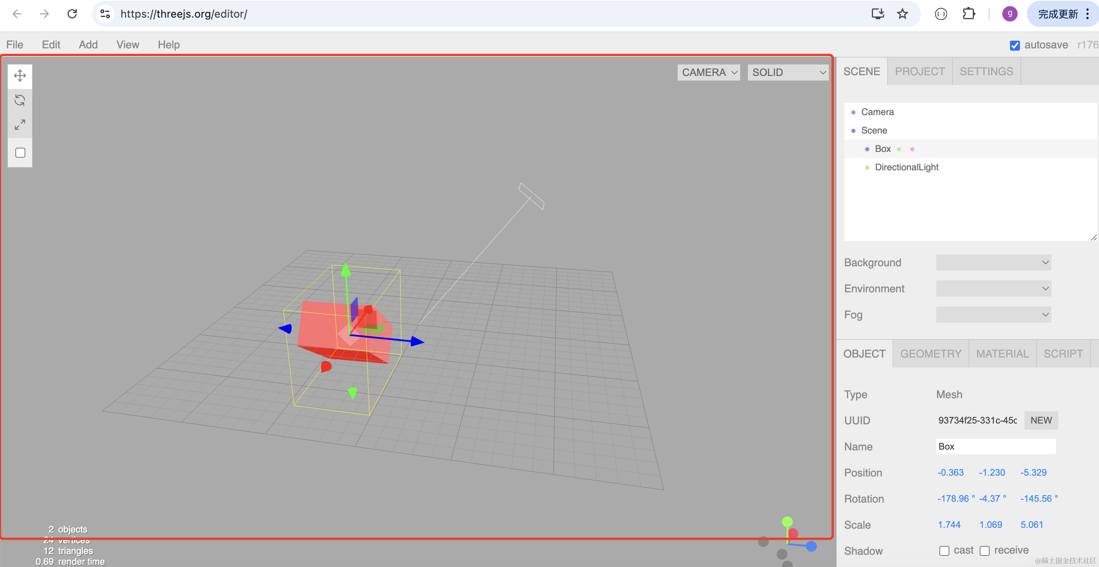Click the Box geometry dot in outliner
This screenshot has height=567, width=1099.
pos(899,149)
